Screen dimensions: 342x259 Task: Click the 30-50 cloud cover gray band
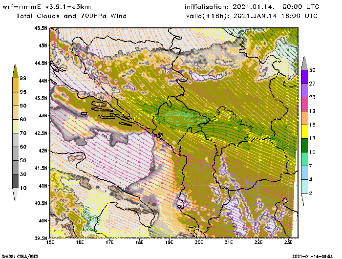coord(16,167)
